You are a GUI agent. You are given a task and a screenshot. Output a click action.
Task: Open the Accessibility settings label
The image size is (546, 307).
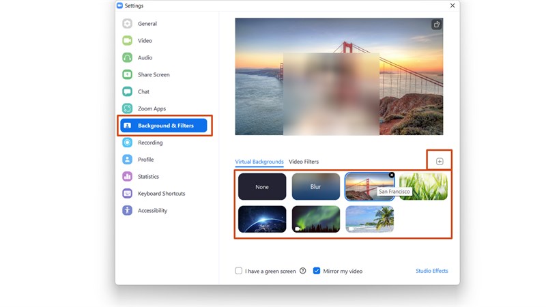pos(152,211)
